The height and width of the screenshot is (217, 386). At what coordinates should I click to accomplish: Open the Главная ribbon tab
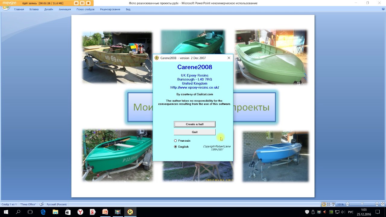tap(19, 9)
